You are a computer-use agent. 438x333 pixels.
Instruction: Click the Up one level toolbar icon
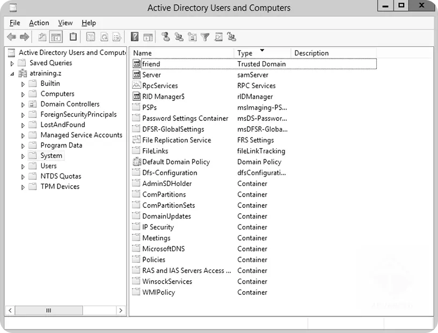pos(42,37)
